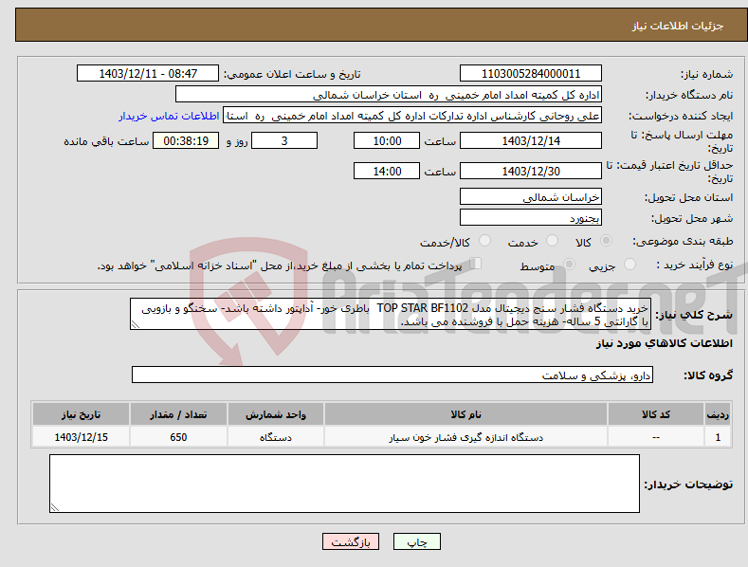Click the جزئیات اطلاعات نیاز page title
The width and height of the screenshot is (748, 567).
tap(678, 26)
